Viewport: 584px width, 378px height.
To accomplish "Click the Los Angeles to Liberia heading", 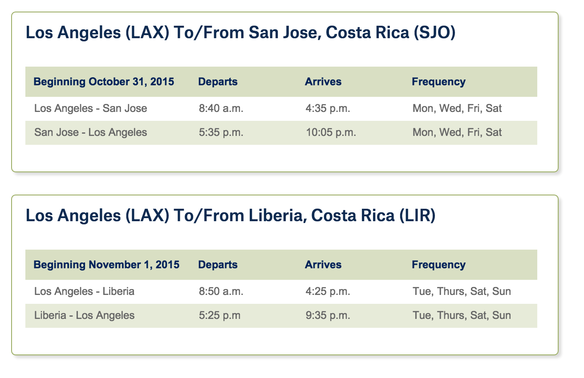I will [231, 215].
